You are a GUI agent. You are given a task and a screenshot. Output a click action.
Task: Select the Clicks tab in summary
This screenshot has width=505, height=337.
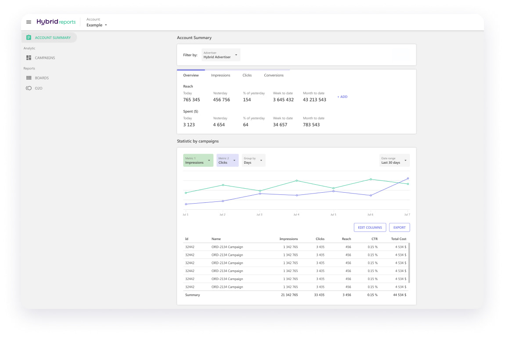(247, 75)
